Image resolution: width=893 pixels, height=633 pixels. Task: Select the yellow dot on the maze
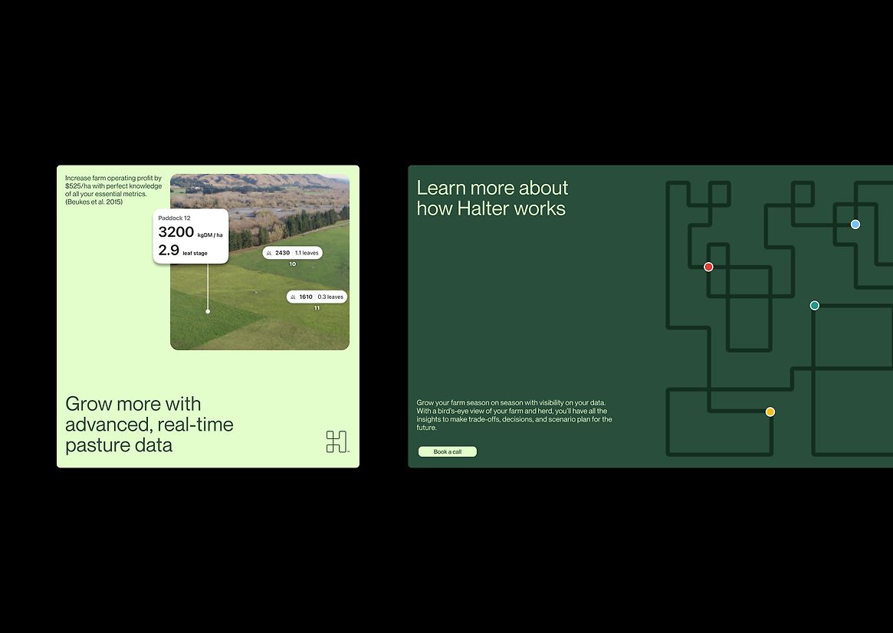(770, 412)
